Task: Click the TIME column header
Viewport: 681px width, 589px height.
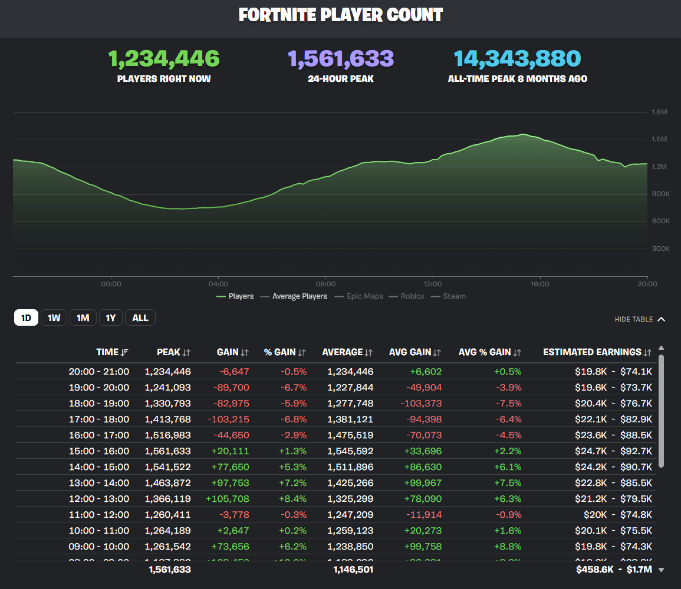Action: pos(107,352)
